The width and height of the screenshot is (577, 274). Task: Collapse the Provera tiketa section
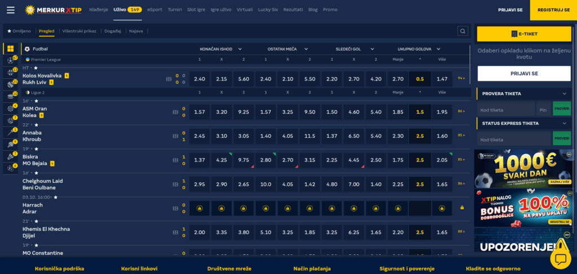tap(564, 93)
